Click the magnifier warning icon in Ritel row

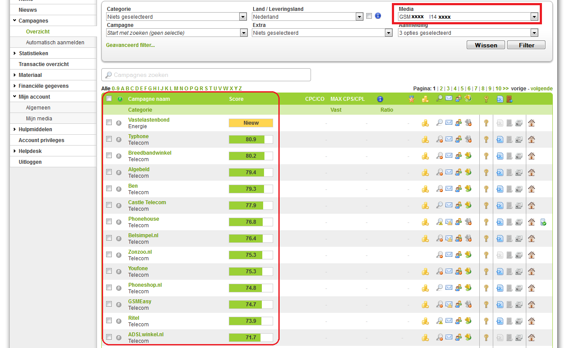tap(439, 321)
